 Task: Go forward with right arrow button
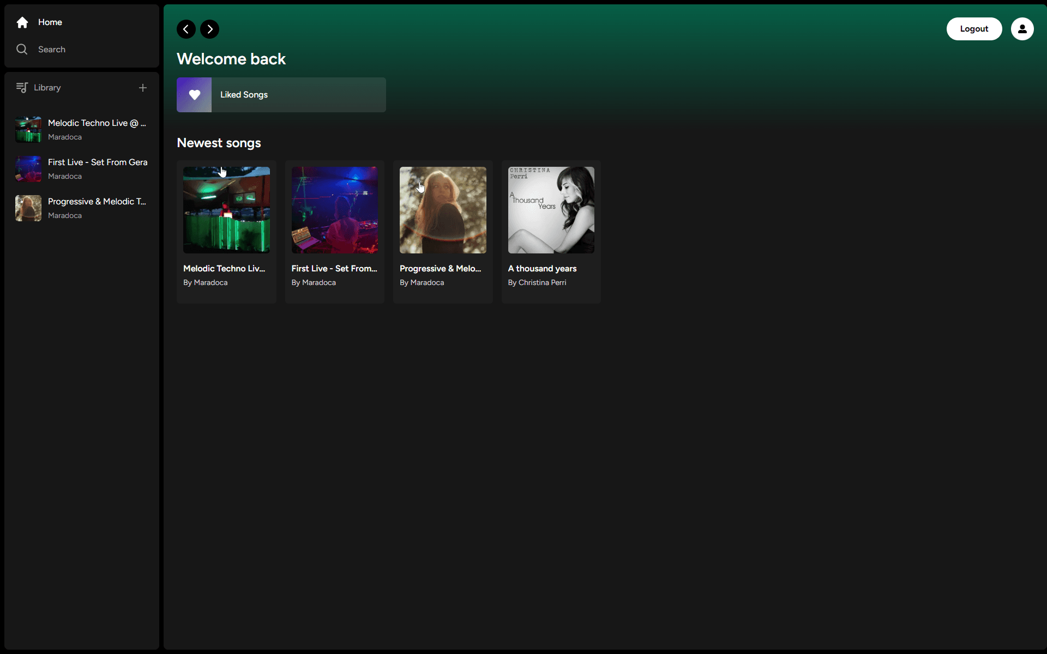coord(210,29)
